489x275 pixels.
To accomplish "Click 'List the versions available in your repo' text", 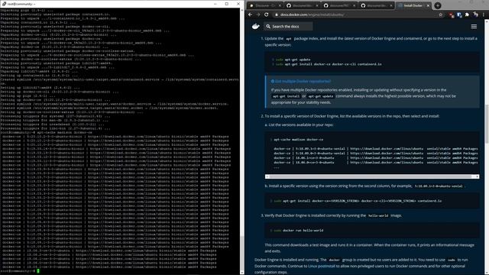I will click(300, 125).
